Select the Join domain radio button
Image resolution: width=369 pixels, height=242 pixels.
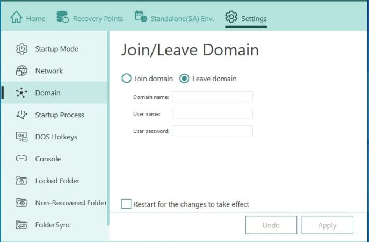(127, 79)
